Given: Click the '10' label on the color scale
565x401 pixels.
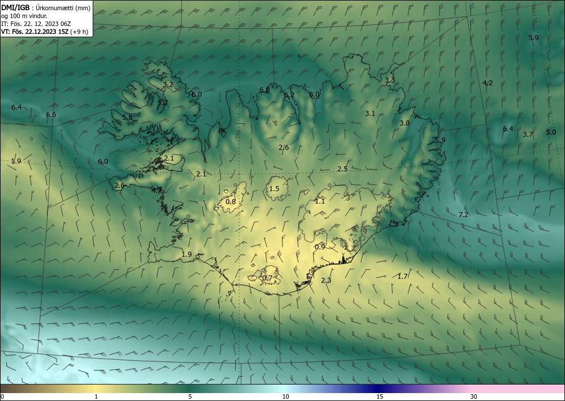Looking at the screenshot, I should coord(285,397).
